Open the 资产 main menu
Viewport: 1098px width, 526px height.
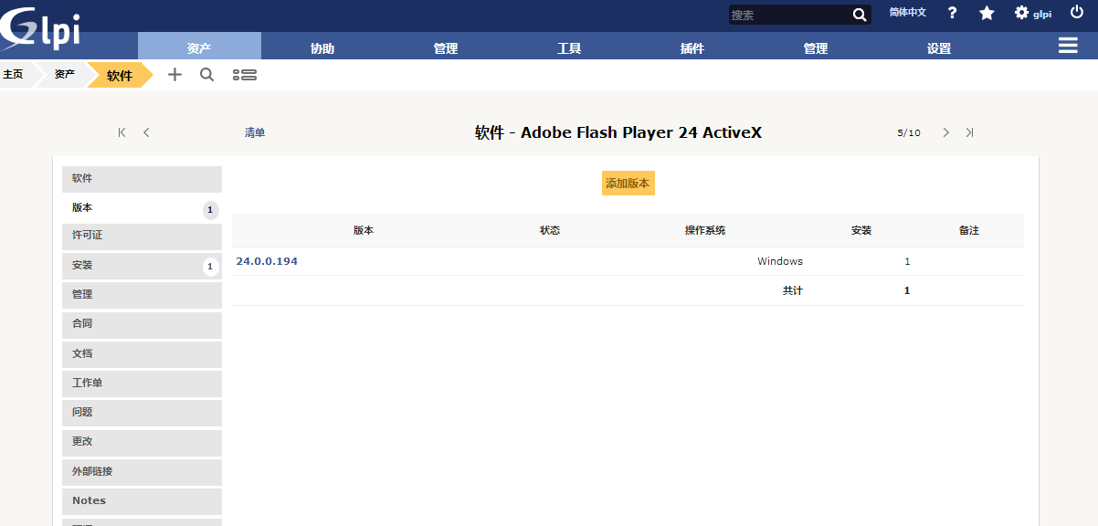pos(199,46)
